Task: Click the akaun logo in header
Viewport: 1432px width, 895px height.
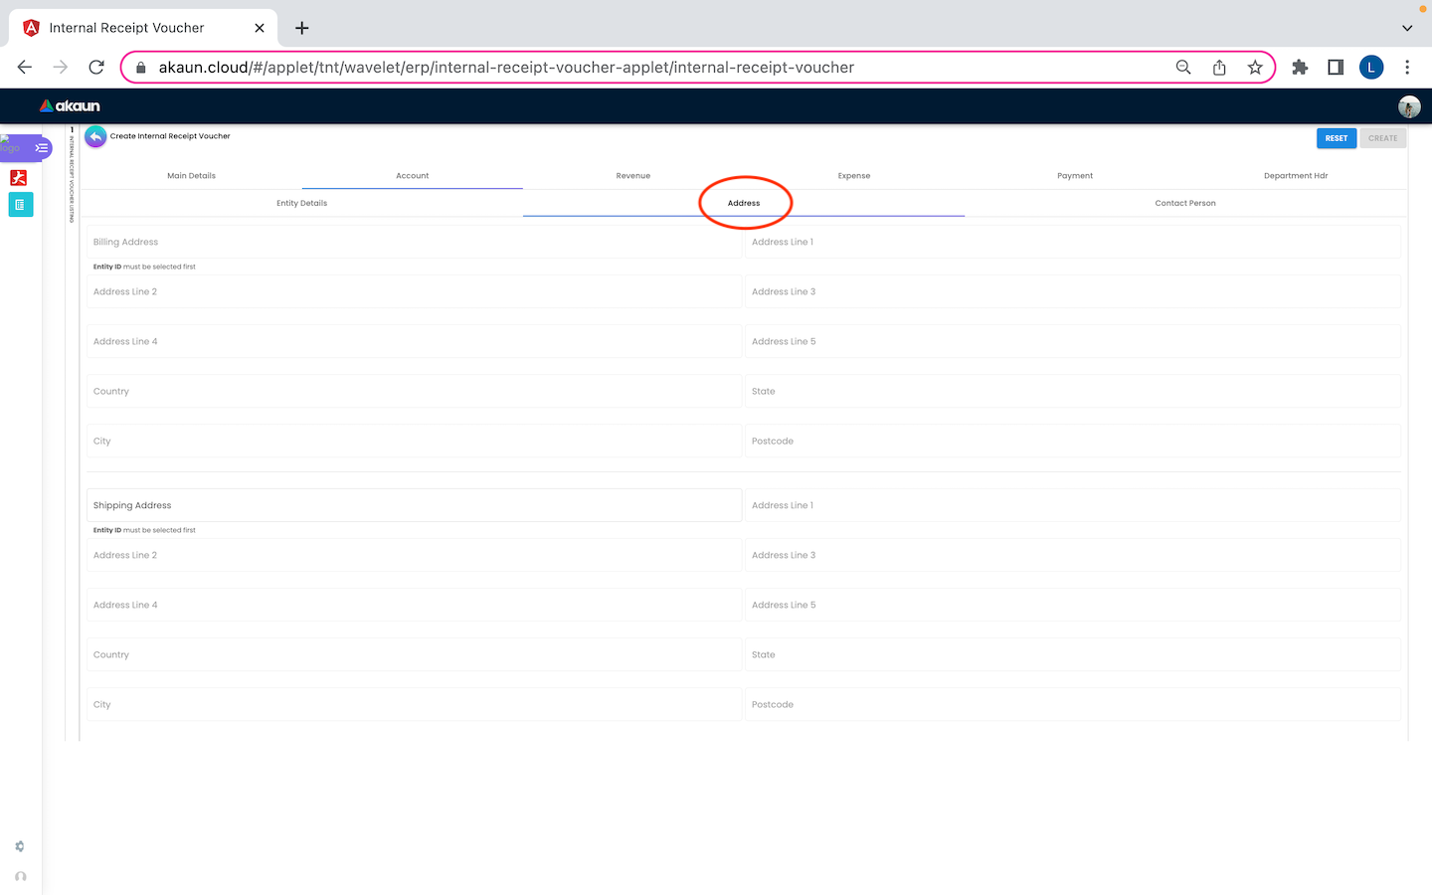Action: pyautogui.click(x=70, y=106)
